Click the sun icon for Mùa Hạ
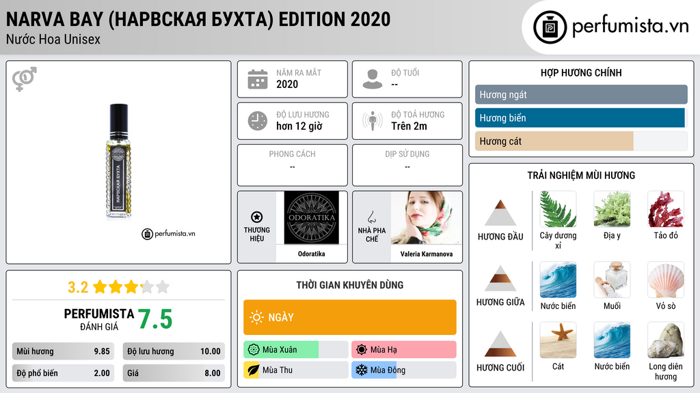The width and height of the screenshot is (700, 393). (x=362, y=350)
